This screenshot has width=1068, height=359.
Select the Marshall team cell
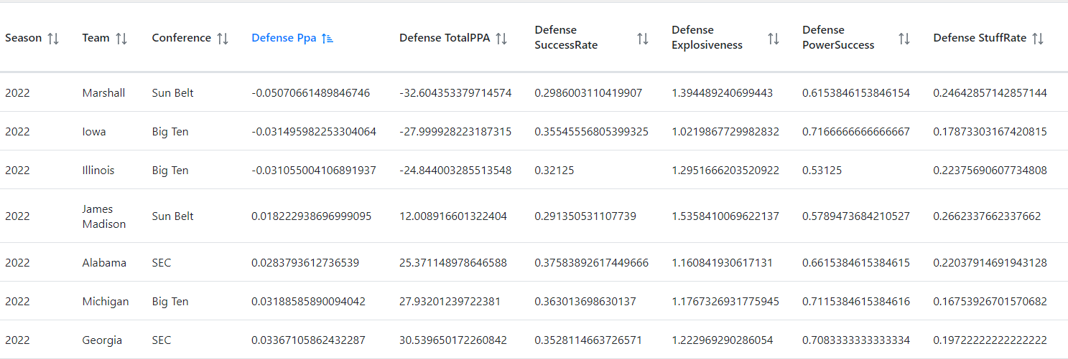[x=103, y=93]
